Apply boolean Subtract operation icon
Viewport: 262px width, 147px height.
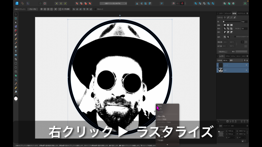point(200,3)
